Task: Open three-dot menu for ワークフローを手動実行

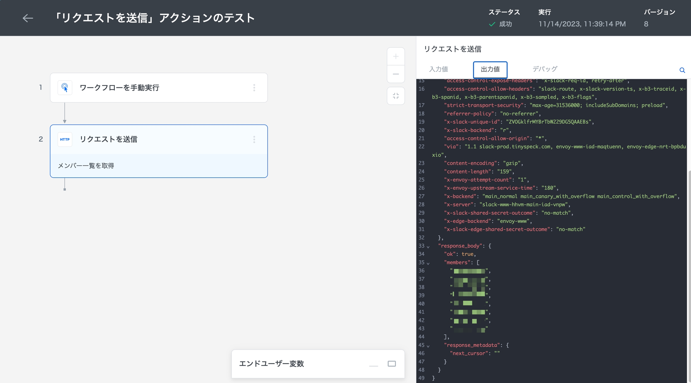Action: 254,88
